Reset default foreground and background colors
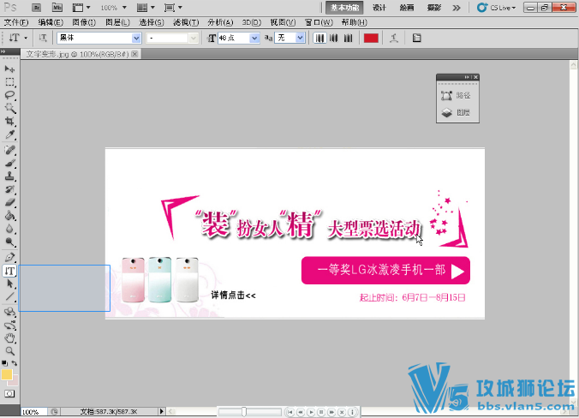Viewport: 579px width, 418px height. click(x=4, y=363)
